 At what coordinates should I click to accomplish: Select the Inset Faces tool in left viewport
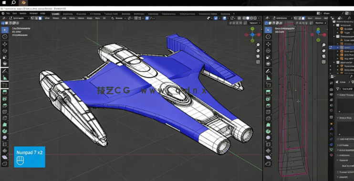[x=5, y=99]
